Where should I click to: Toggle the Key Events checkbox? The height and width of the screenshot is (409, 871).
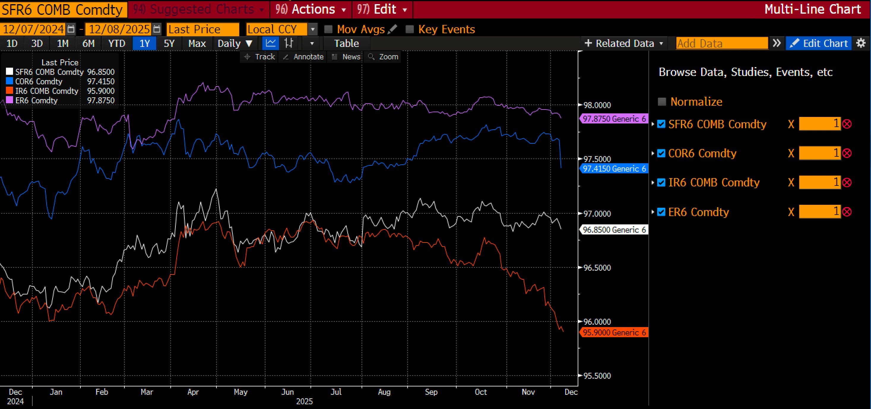(409, 29)
